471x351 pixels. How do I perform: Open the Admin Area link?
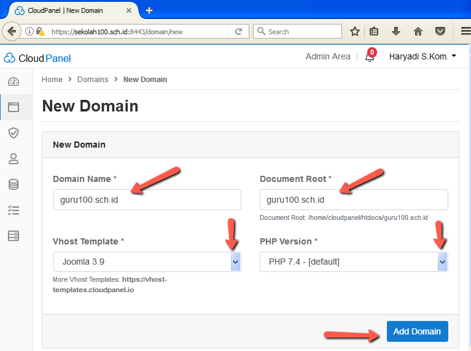click(x=328, y=56)
